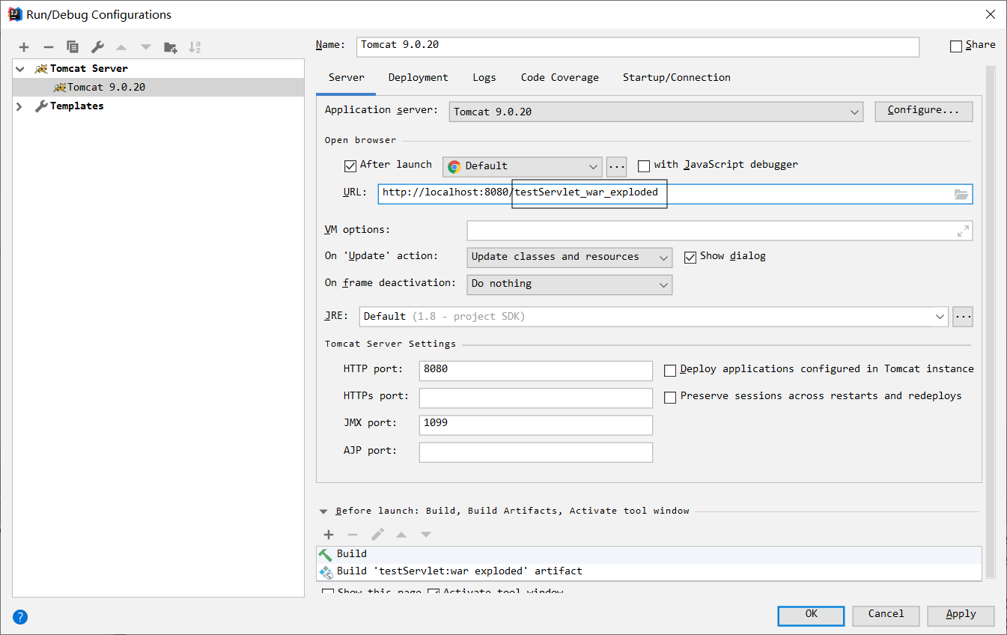The height and width of the screenshot is (635, 1007).
Task: Click the Name input field
Action: pyautogui.click(x=638, y=46)
